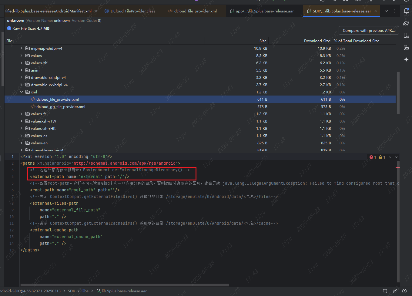Click the schemas.android.com namespace URL
The width and height of the screenshot is (412, 296).
(125, 163)
